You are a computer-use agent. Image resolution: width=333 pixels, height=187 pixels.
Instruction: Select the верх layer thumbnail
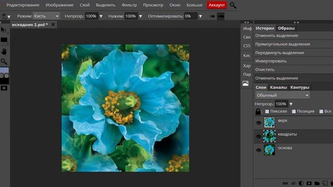(x=270, y=123)
